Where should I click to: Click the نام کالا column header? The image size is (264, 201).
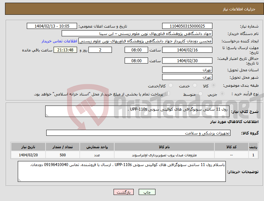click(x=164, y=147)
